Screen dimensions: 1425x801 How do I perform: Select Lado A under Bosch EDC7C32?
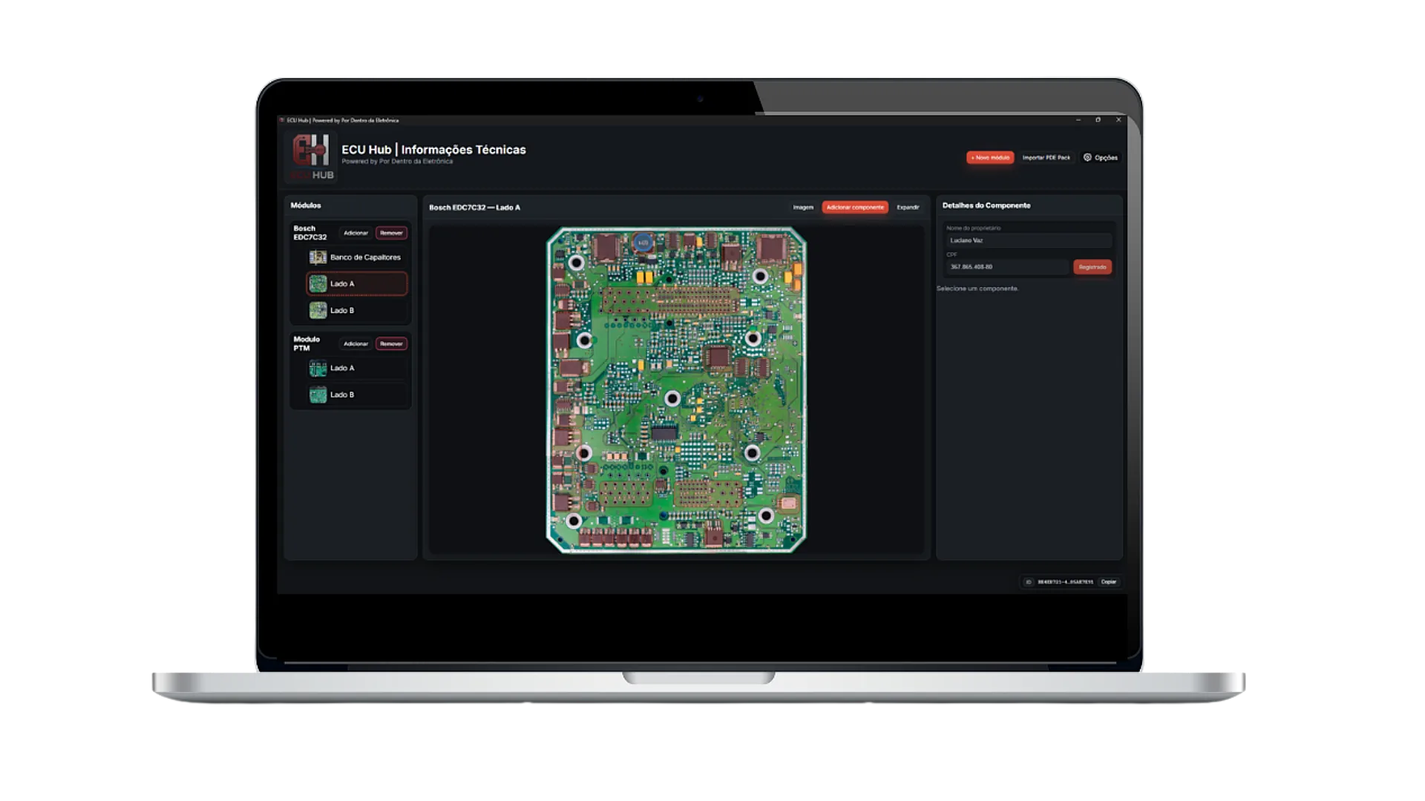pos(357,283)
